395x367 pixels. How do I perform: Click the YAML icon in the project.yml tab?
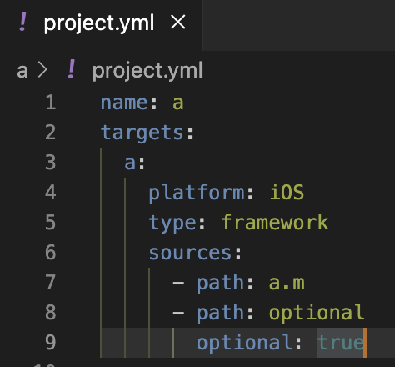click(x=23, y=22)
